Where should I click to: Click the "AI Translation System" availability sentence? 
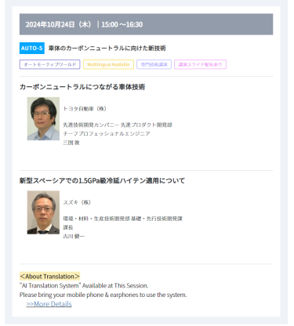pyautogui.click(x=84, y=285)
